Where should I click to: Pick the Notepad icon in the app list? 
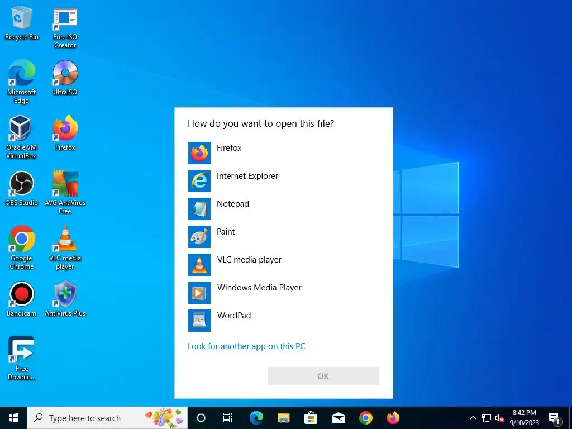pyautogui.click(x=199, y=209)
